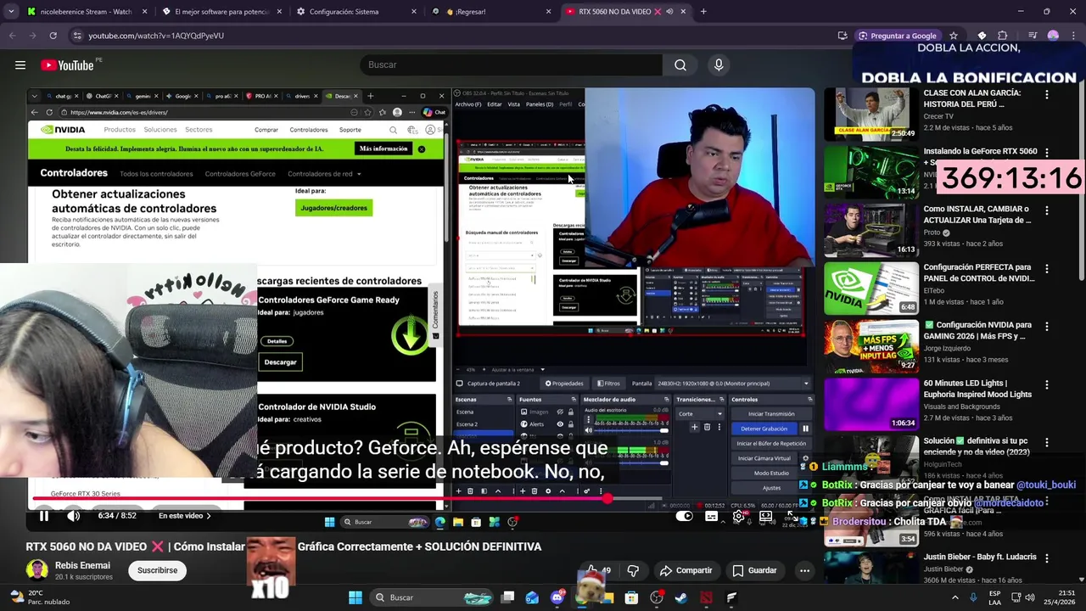View site information icon beside URL

click(x=77, y=36)
